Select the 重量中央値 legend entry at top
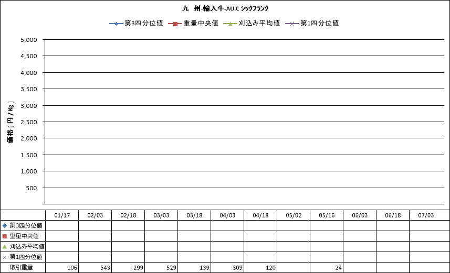 pos(193,23)
